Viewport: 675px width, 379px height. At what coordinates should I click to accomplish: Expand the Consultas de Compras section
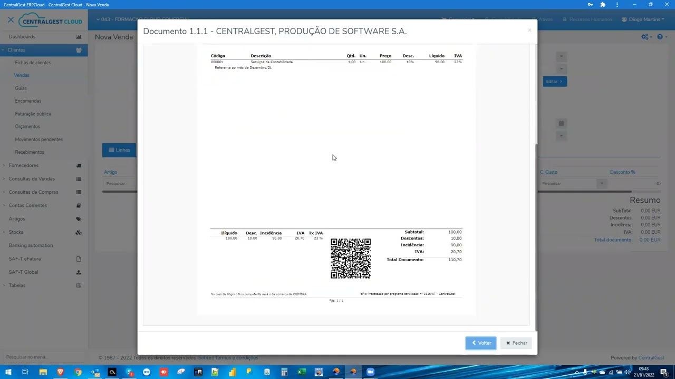4,192
